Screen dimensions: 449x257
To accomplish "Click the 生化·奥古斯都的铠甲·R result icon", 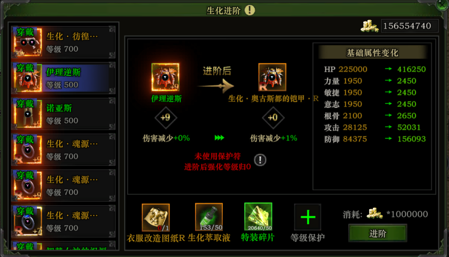I will 272,77.
